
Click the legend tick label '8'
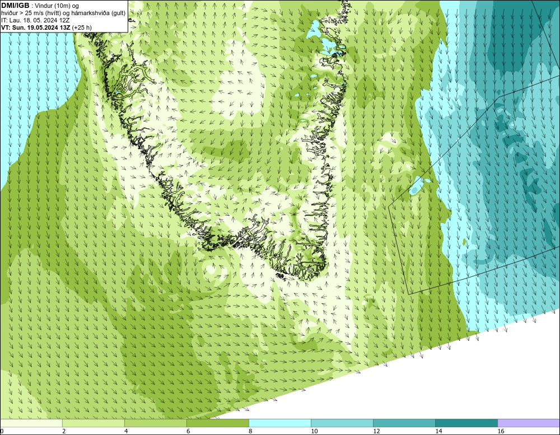[250, 431]
